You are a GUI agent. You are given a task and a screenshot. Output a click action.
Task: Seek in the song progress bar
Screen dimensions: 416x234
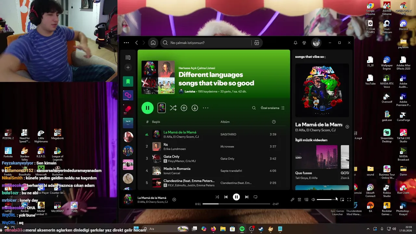pyautogui.click(x=236, y=204)
